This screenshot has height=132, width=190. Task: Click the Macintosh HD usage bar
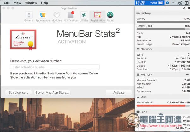tap(163, 106)
